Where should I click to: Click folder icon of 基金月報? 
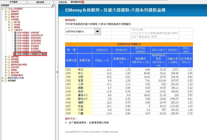tap(9, 73)
